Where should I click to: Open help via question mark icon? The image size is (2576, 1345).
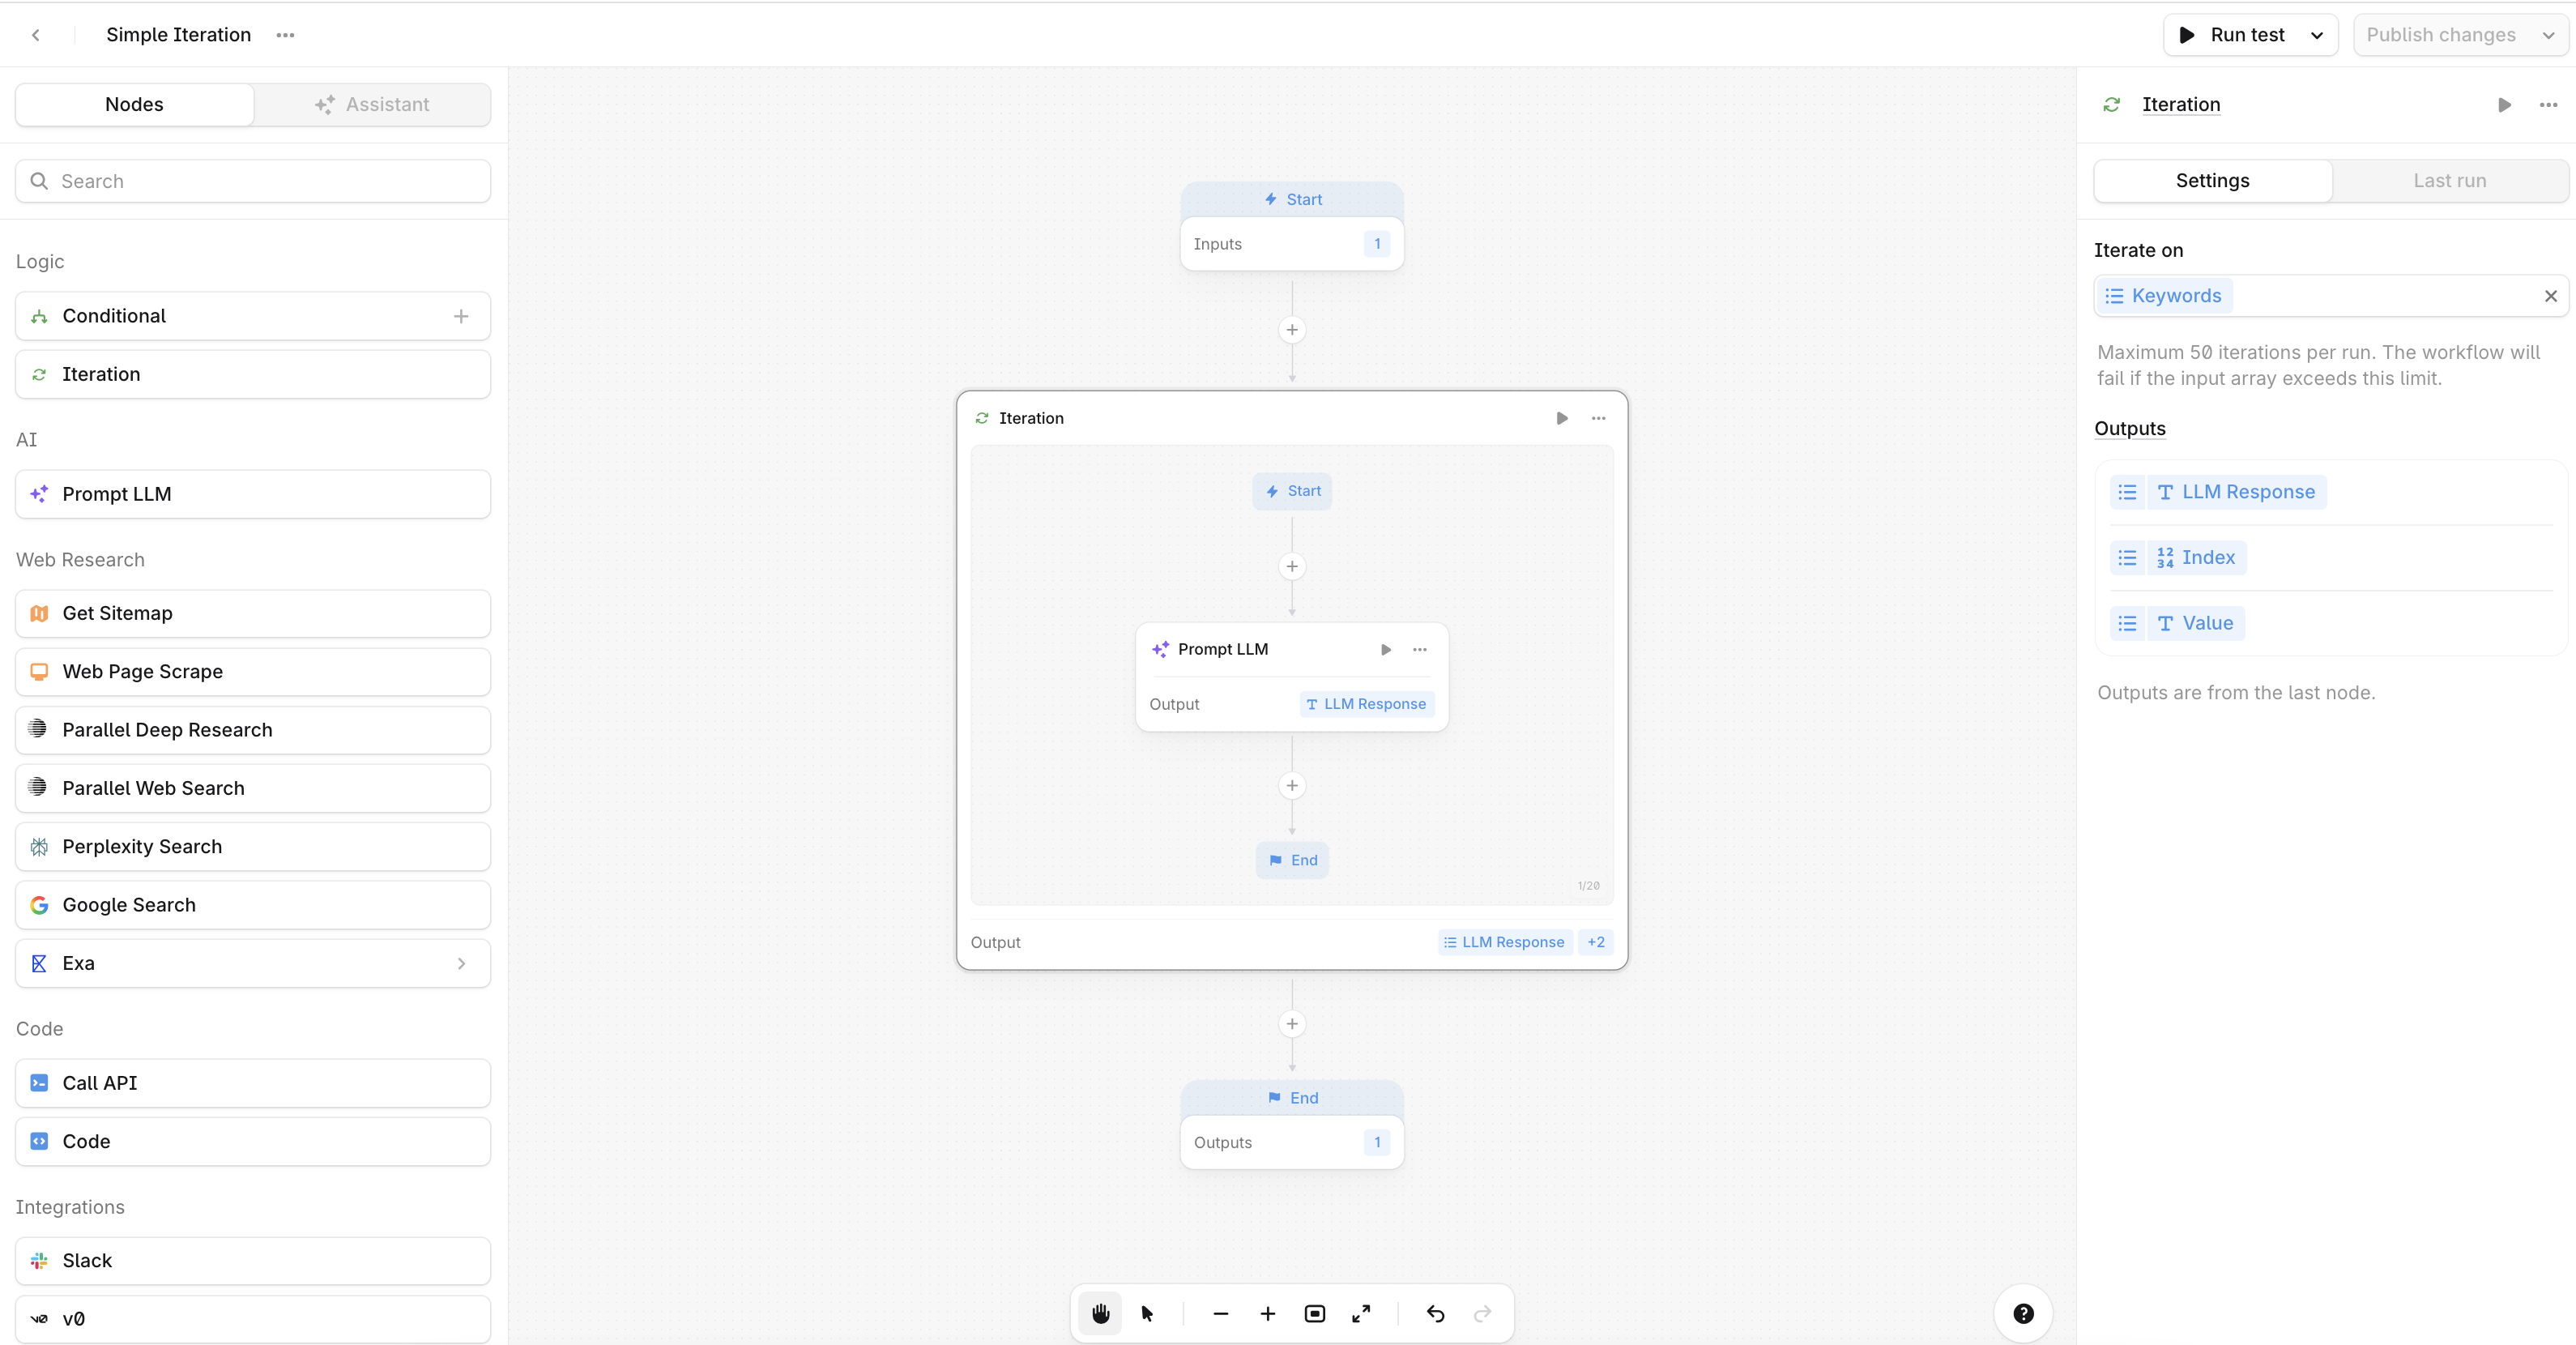click(2023, 1314)
